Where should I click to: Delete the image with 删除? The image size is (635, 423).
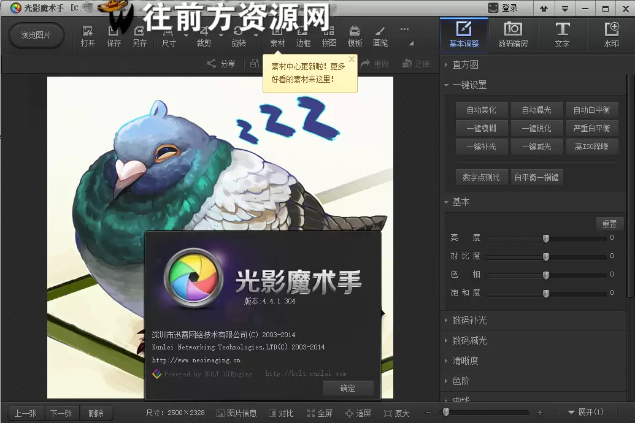click(x=96, y=413)
